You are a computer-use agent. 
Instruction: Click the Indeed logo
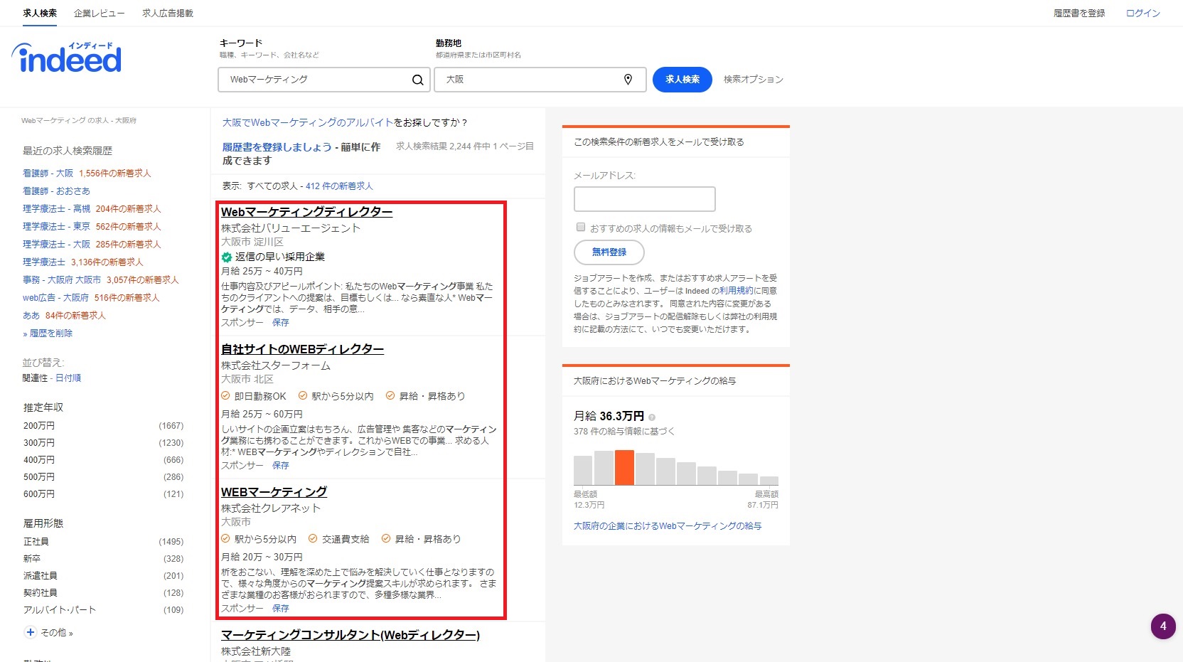click(x=67, y=58)
